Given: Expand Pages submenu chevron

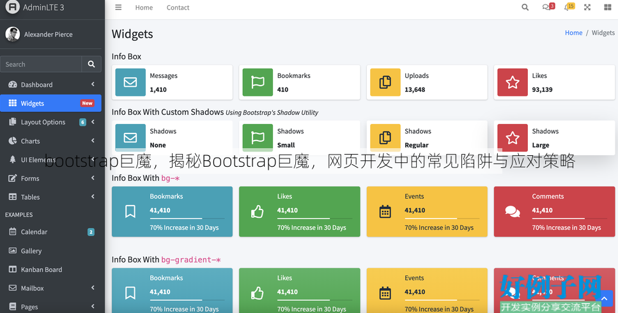Looking at the screenshot, I should 93,307.
